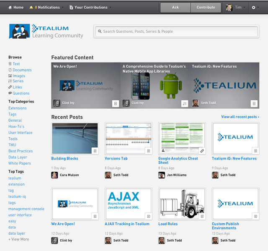
Task: Open the Tealium iQ: New Features post title
Action: pos(234,159)
